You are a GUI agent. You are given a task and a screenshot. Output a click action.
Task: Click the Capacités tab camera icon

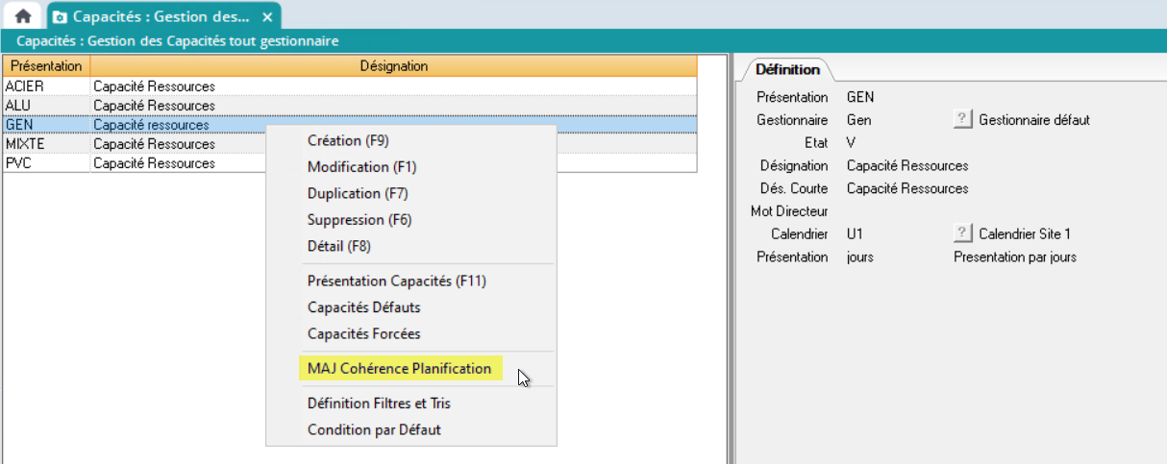pos(61,17)
